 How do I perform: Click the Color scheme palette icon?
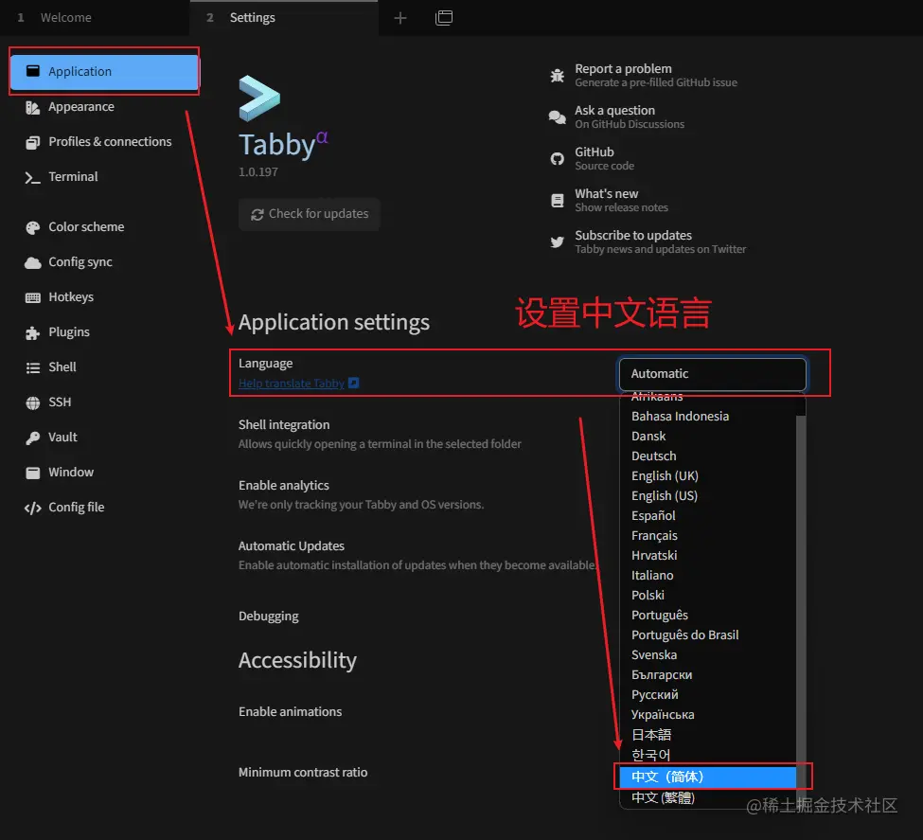[x=33, y=227]
